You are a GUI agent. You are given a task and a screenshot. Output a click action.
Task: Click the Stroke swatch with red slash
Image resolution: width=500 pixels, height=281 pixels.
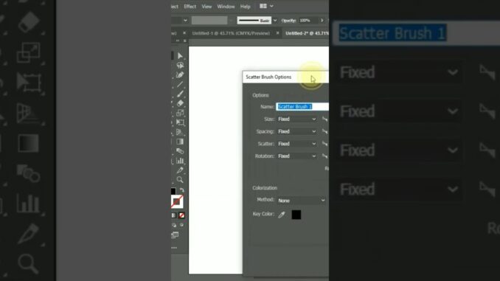(177, 201)
